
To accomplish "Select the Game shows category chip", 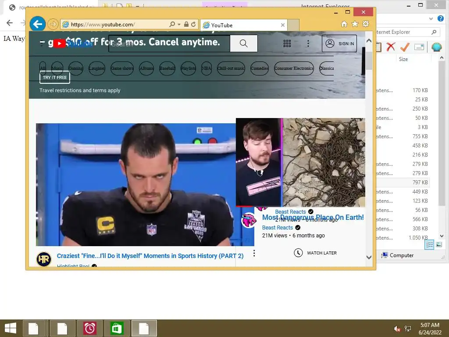I will pyautogui.click(x=122, y=68).
